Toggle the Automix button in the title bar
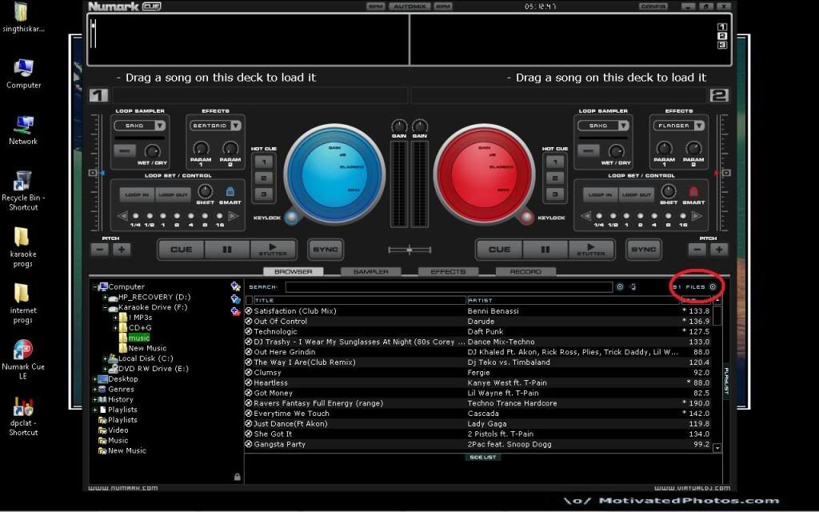819x512 pixels. [x=409, y=6]
